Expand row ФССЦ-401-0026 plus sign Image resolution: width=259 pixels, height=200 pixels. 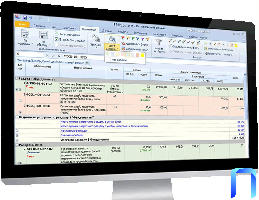coord(20,112)
